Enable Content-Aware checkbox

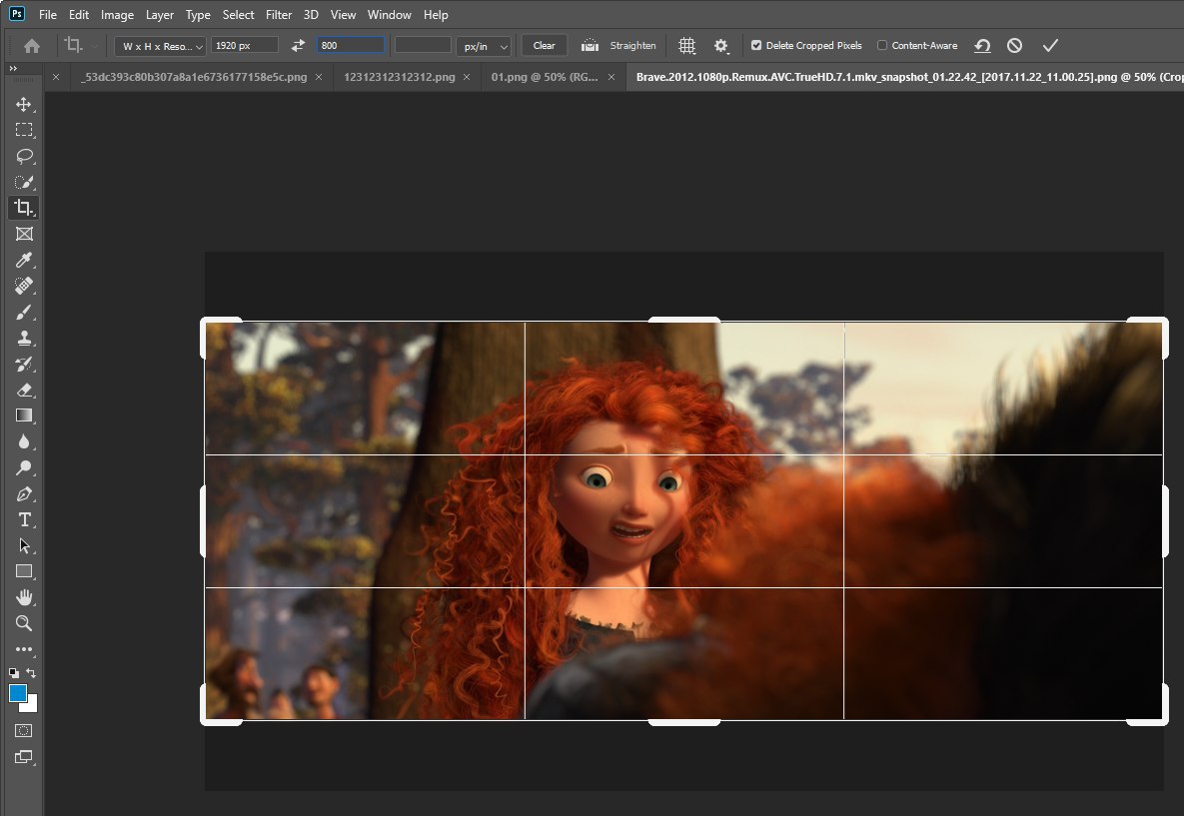click(x=882, y=45)
